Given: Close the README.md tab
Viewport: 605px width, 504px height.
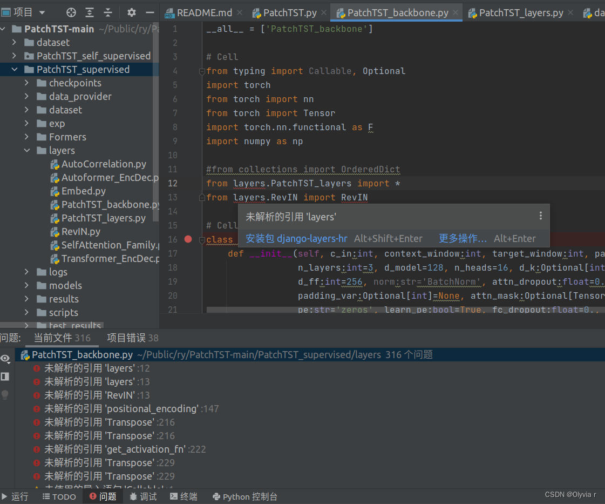Looking at the screenshot, I should click(x=240, y=13).
